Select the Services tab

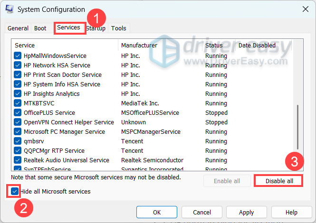tap(68, 28)
